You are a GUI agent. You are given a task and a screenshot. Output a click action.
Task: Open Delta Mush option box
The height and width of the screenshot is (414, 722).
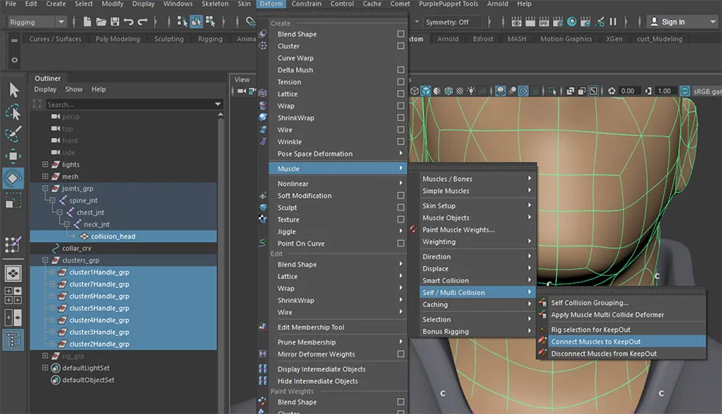coord(400,70)
